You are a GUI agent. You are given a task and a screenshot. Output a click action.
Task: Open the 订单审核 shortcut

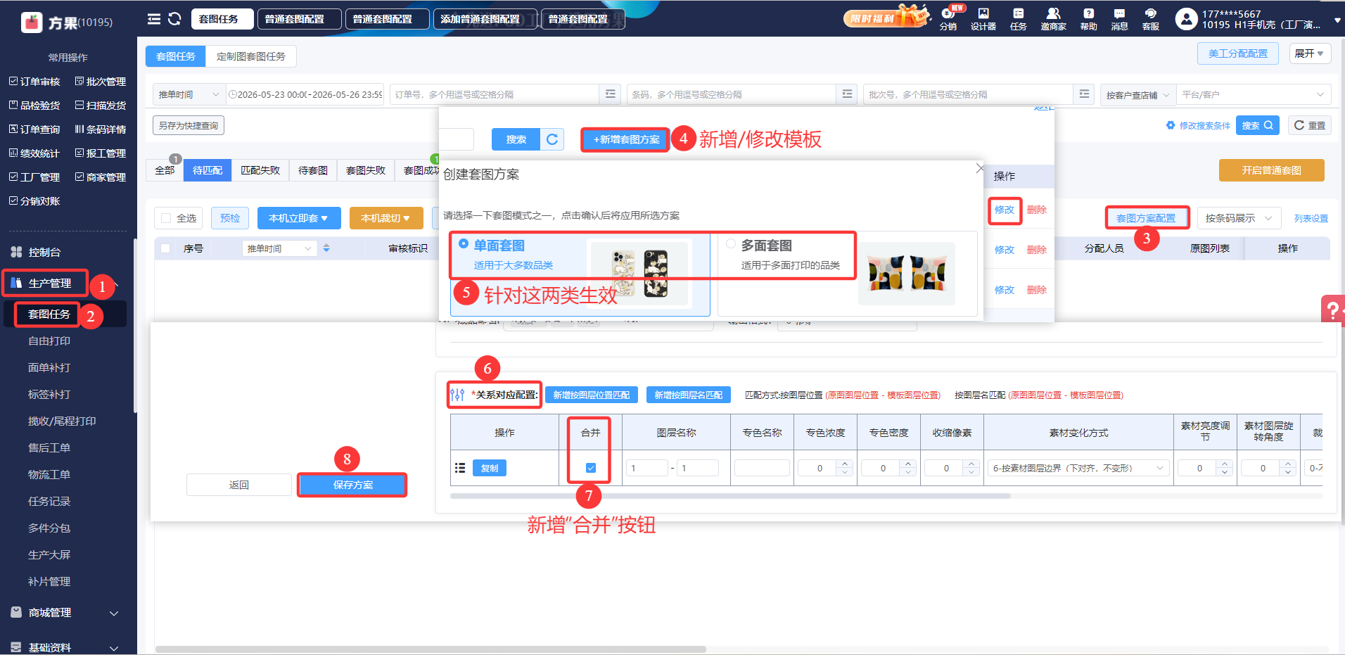34,82
